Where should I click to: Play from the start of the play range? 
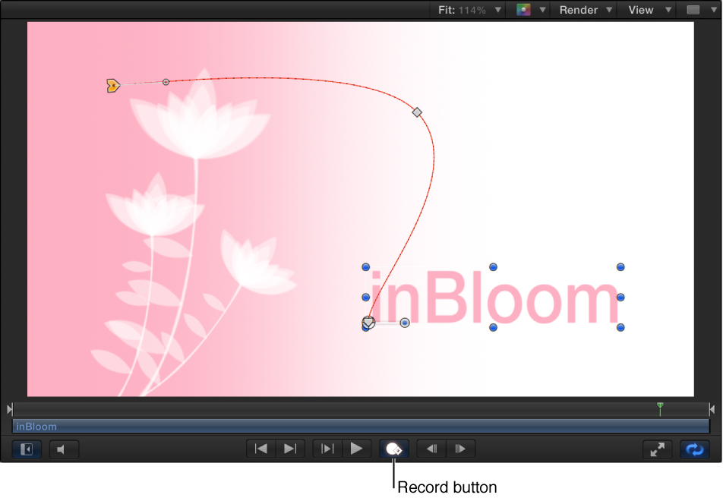click(327, 449)
